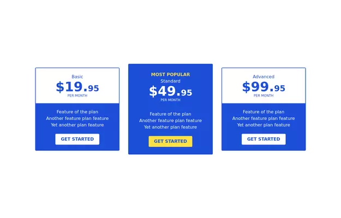Click Per Month under the Basic price

[x=77, y=96]
